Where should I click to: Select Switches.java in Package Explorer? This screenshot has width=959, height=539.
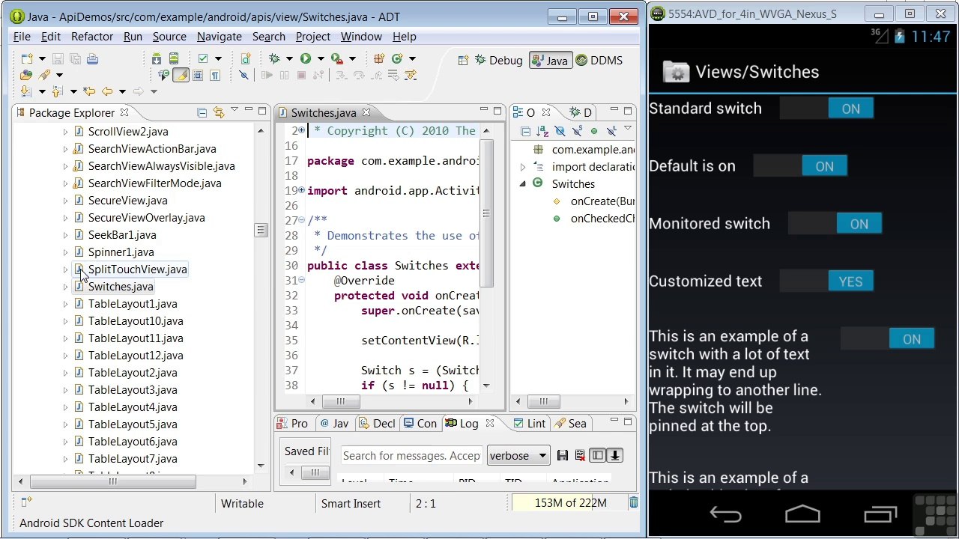click(x=121, y=287)
